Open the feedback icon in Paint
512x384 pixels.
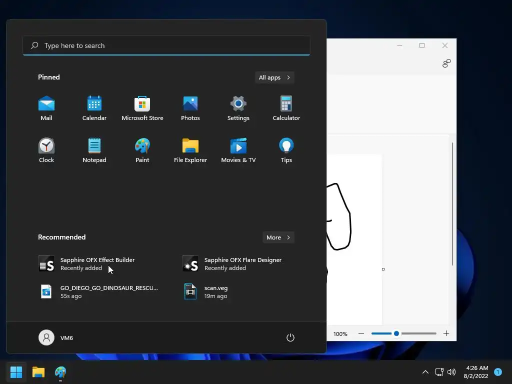pyautogui.click(x=446, y=63)
